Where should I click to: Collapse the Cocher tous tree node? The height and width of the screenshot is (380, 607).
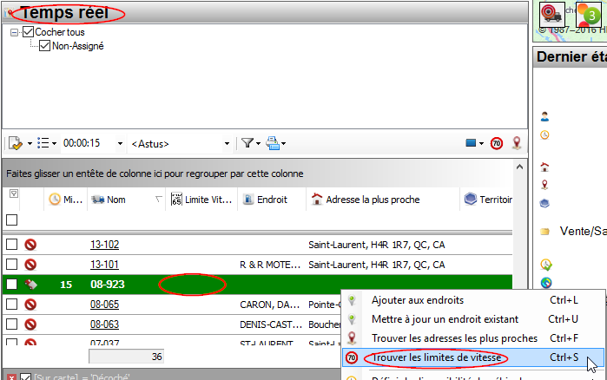[15, 32]
